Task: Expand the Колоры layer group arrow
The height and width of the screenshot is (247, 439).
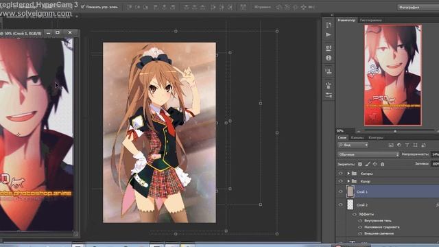Action: [x=348, y=174]
